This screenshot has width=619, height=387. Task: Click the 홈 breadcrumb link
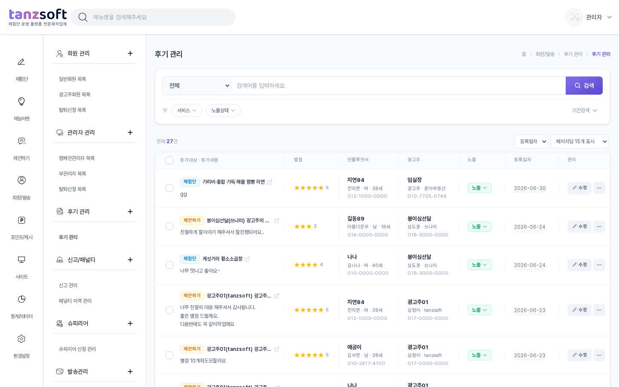pos(524,54)
